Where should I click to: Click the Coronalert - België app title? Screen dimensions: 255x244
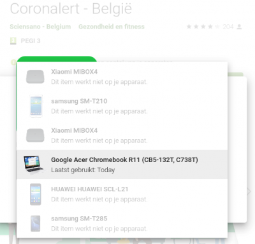(71, 8)
